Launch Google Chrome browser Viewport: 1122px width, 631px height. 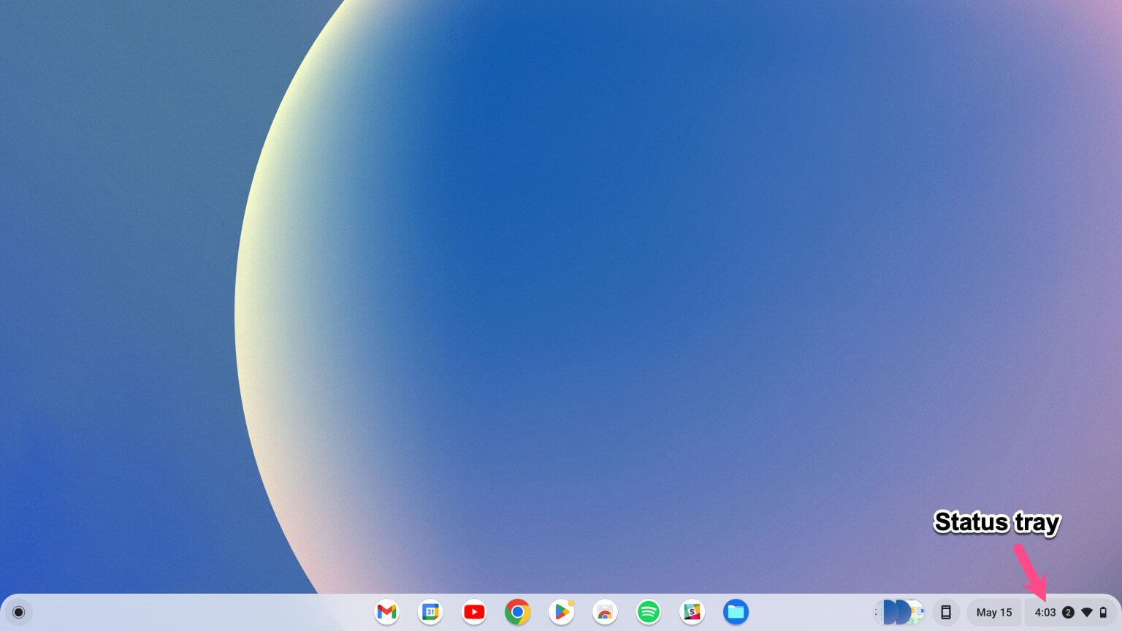coord(517,612)
